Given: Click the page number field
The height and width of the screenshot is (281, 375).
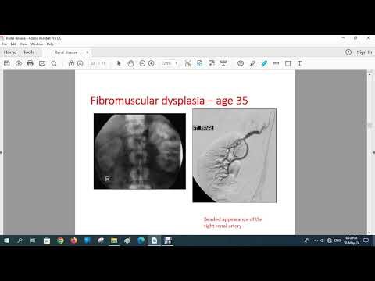Looking at the screenshot, I should point(93,63).
